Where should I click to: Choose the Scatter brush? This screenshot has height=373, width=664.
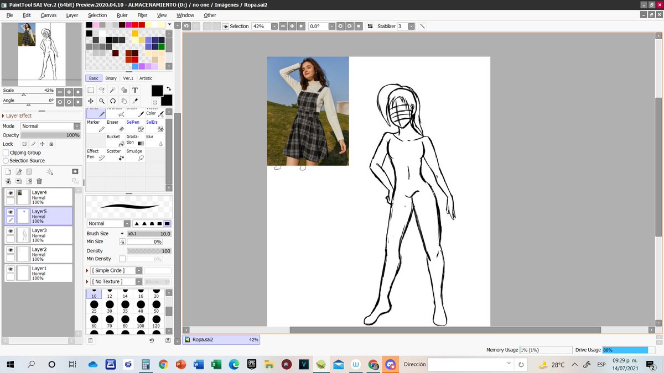coord(116,155)
